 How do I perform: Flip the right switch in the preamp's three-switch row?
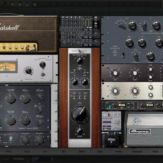pyautogui.click(x=85, y=97)
